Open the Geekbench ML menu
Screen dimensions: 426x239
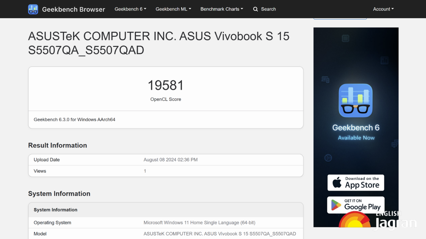pos(173,9)
